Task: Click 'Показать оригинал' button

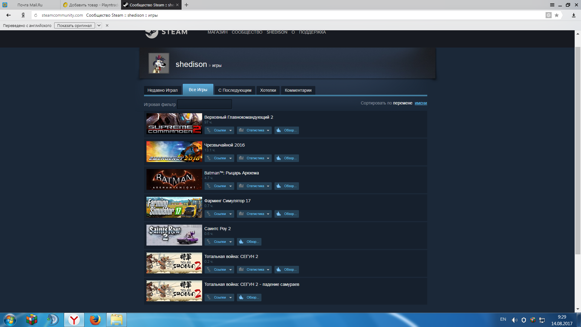Action: click(x=74, y=25)
